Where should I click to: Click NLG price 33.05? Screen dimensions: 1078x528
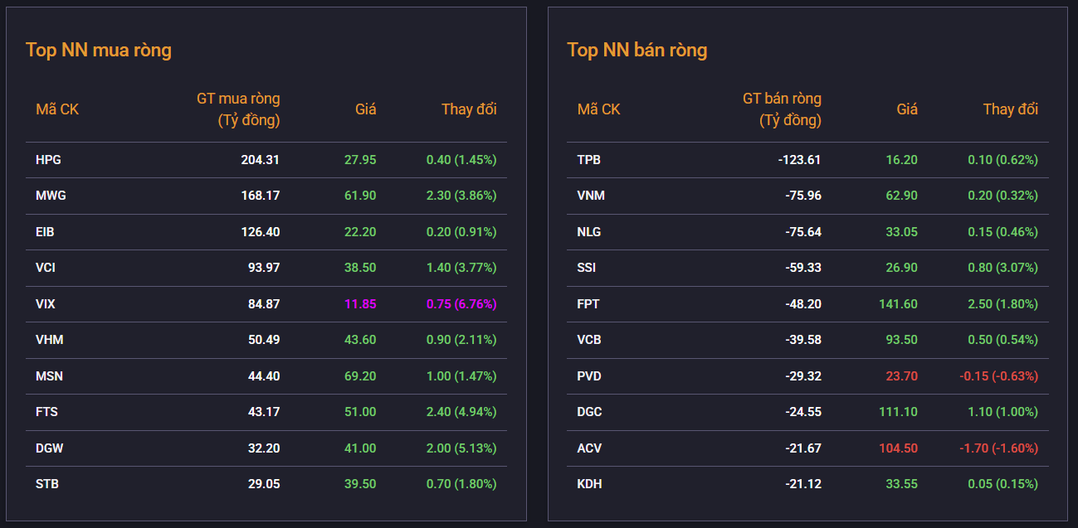(901, 232)
